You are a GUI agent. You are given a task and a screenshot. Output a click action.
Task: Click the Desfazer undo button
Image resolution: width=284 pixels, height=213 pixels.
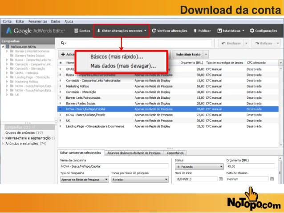(x=231, y=43)
